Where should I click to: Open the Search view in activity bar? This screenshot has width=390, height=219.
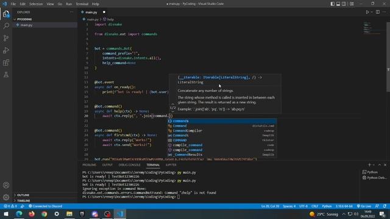point(6,26)
